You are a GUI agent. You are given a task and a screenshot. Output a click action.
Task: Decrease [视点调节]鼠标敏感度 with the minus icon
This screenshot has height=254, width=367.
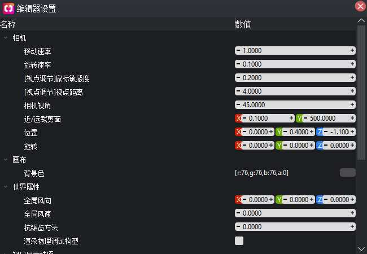[x=238, y=78]
